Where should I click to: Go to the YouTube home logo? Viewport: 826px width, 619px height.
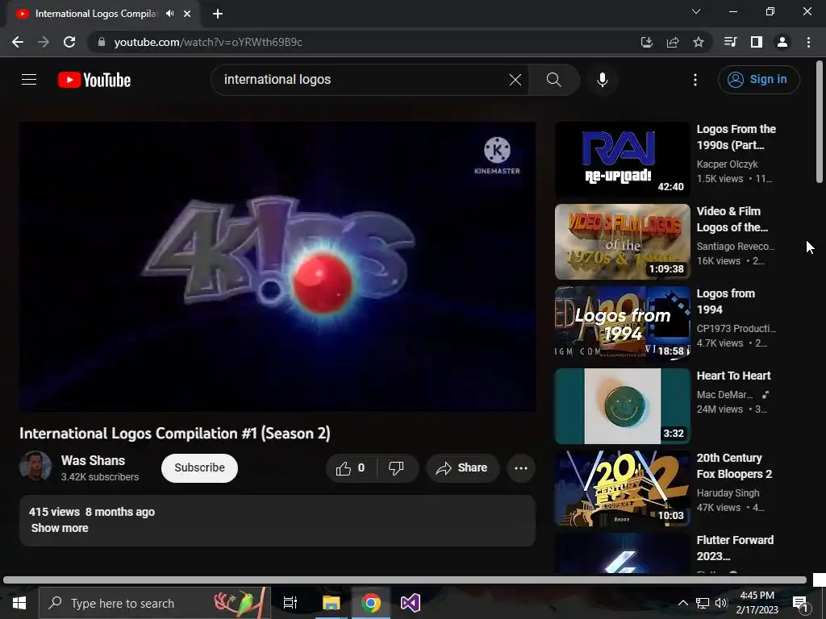pyautogui.click(x=94, y=80)
